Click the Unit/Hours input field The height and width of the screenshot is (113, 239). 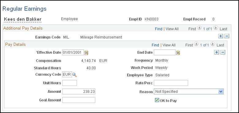pos(70,83)
